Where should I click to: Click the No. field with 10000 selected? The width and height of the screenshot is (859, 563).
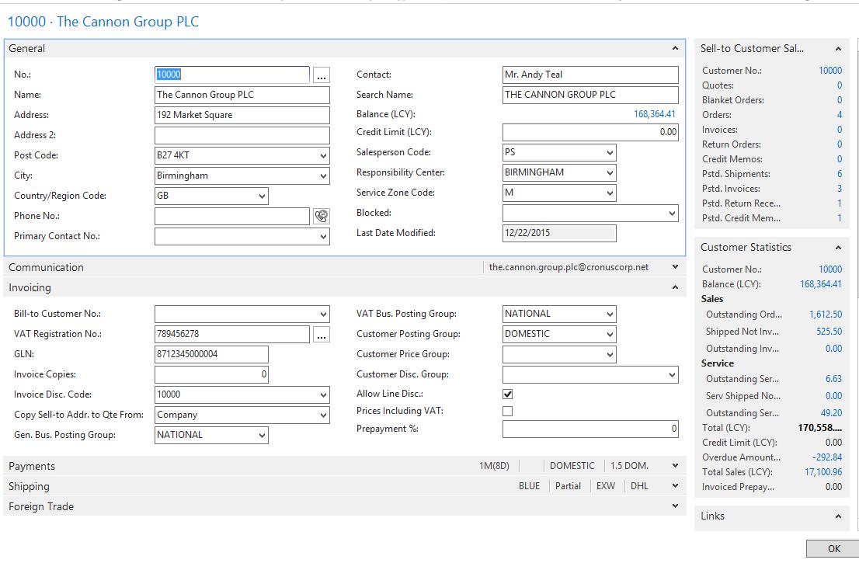(232, 75)
